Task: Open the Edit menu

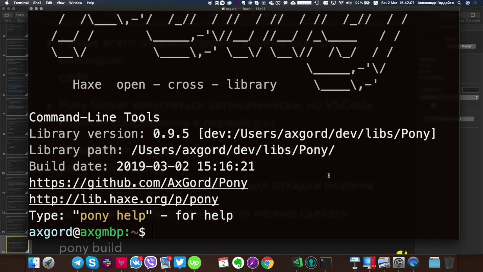Action: (x=49, y=3)
